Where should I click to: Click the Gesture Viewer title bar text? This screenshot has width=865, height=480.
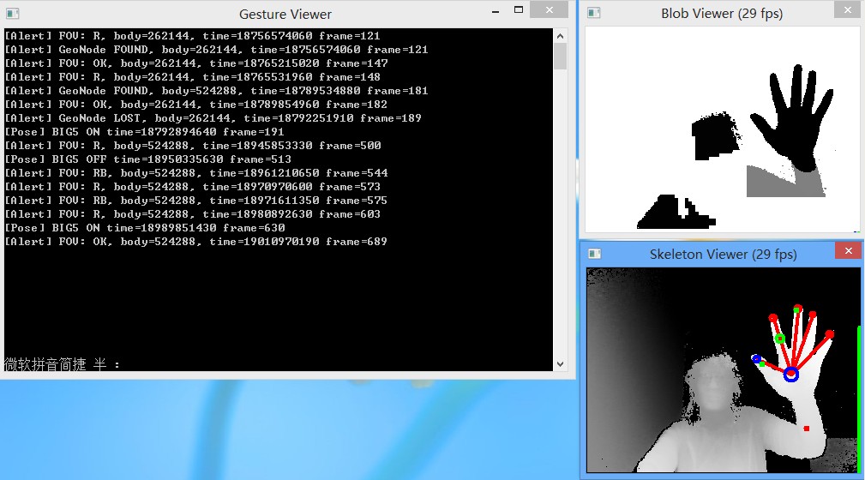(285, 15)
